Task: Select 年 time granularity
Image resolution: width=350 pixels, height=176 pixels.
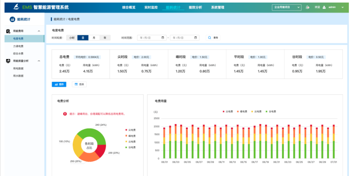Action: click(x=105, y=38)
